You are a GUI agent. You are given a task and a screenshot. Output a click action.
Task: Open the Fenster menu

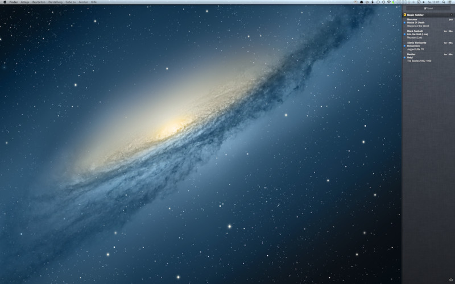(x=83, y=2)
